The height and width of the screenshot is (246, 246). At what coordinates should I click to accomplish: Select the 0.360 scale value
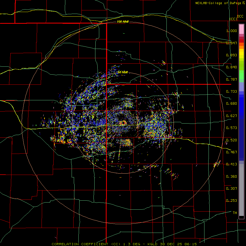[232, 177]
